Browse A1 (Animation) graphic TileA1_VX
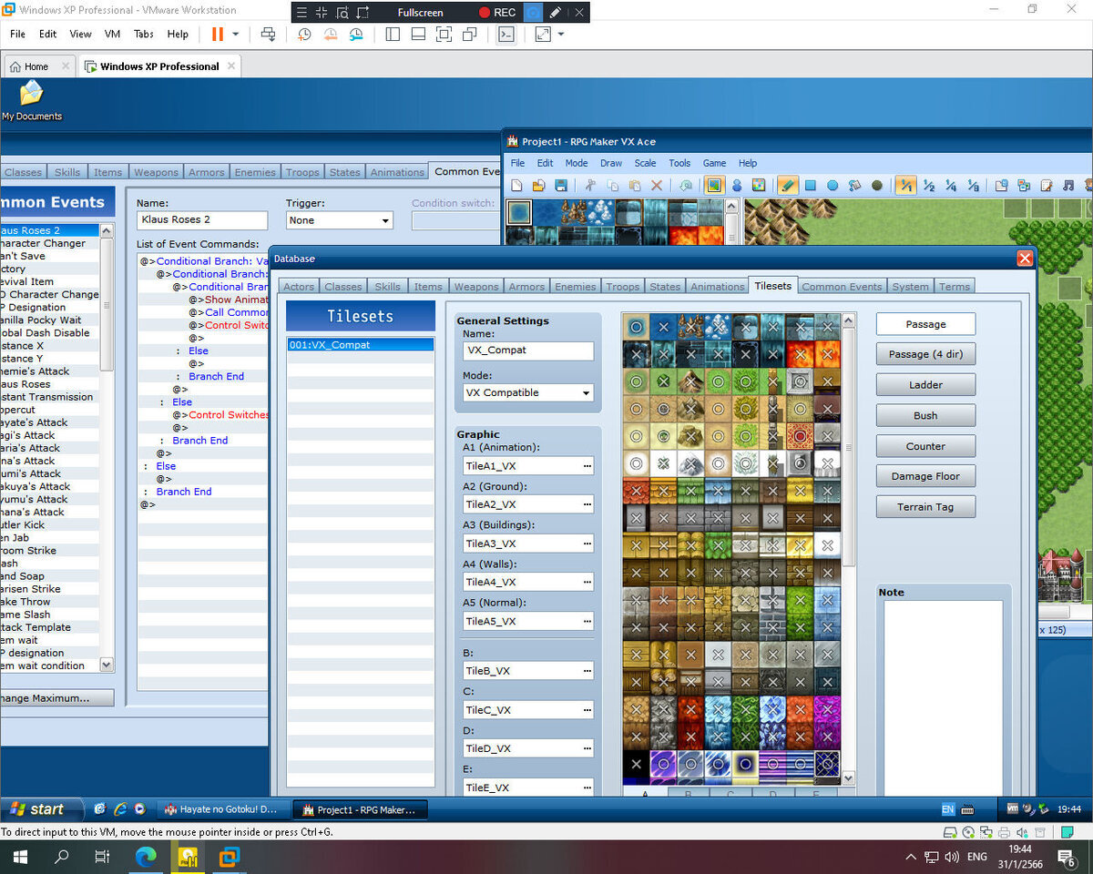 (587, 465)
